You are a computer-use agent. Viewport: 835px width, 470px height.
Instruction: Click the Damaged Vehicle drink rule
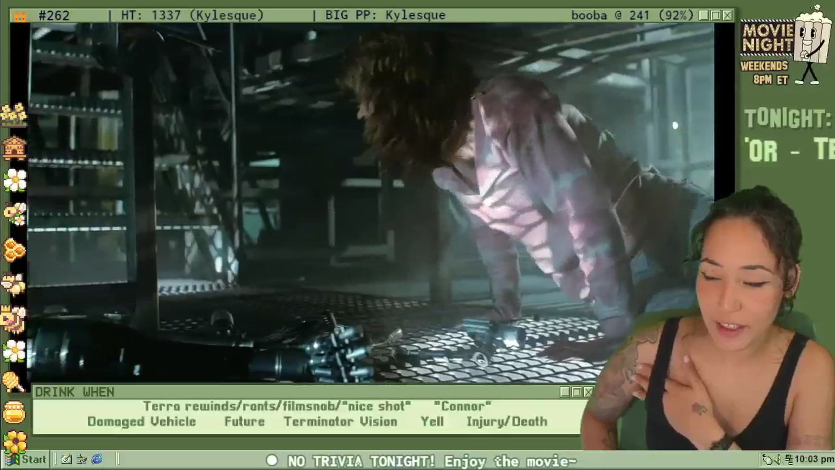(142, 421)
